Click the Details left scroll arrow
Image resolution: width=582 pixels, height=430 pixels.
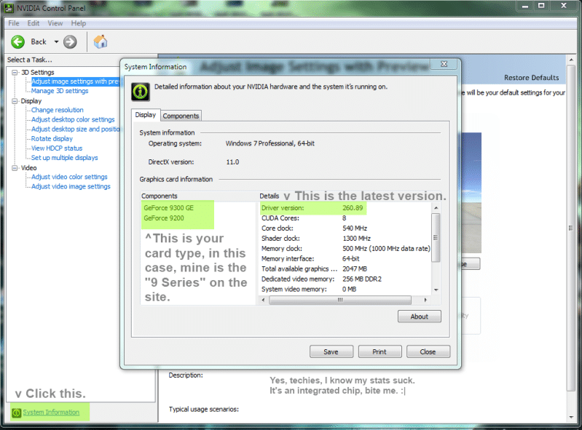point(263,300)
